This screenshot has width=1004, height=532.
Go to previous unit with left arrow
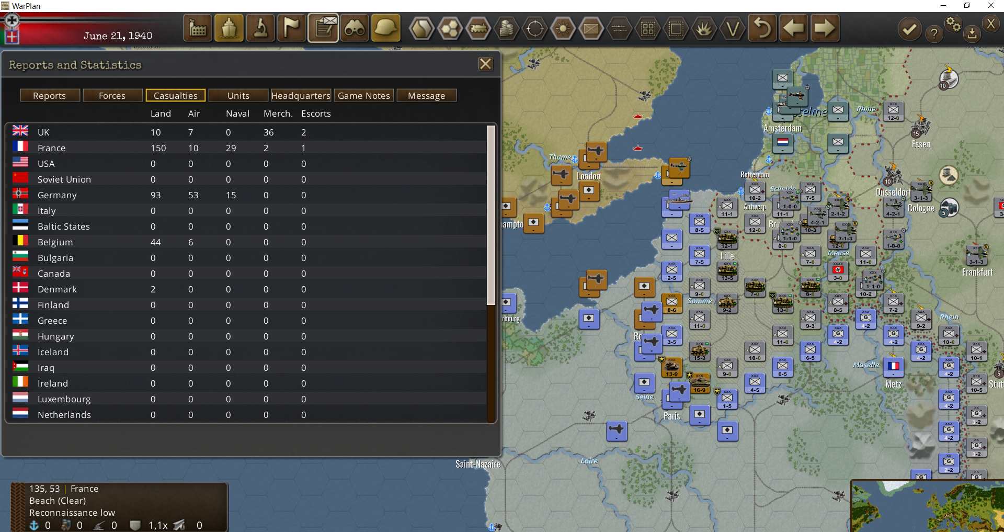tap(794, 28)
